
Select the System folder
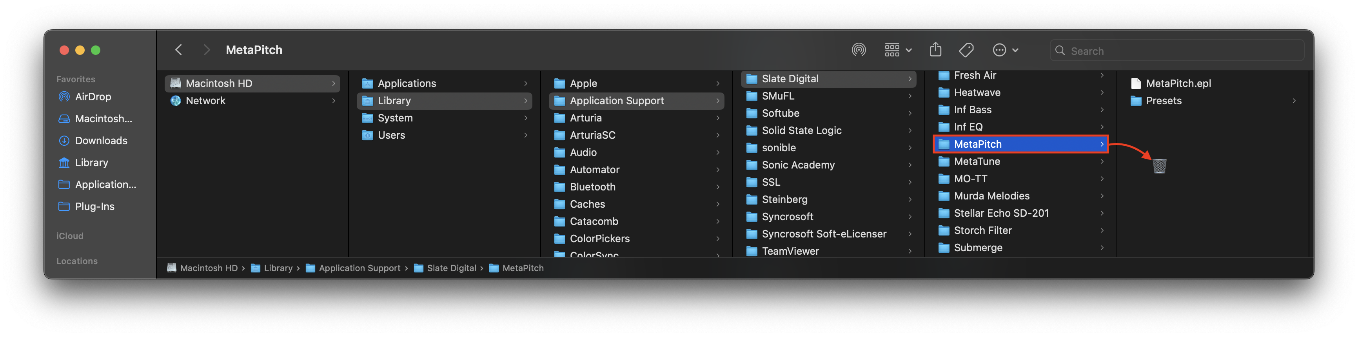444,118
